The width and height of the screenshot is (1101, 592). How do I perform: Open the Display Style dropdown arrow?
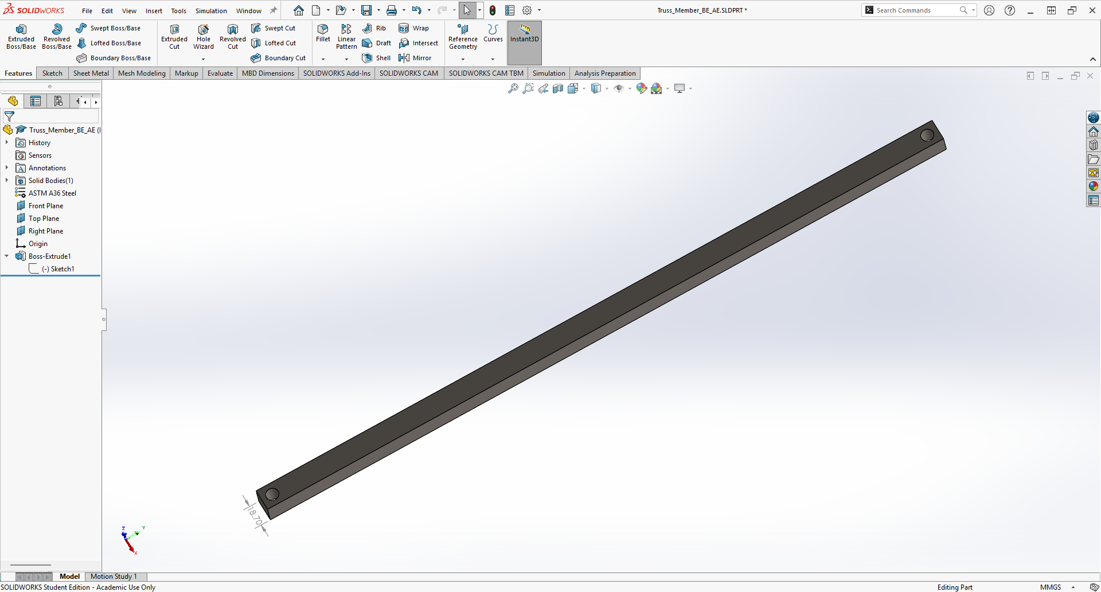click(607, 88)
